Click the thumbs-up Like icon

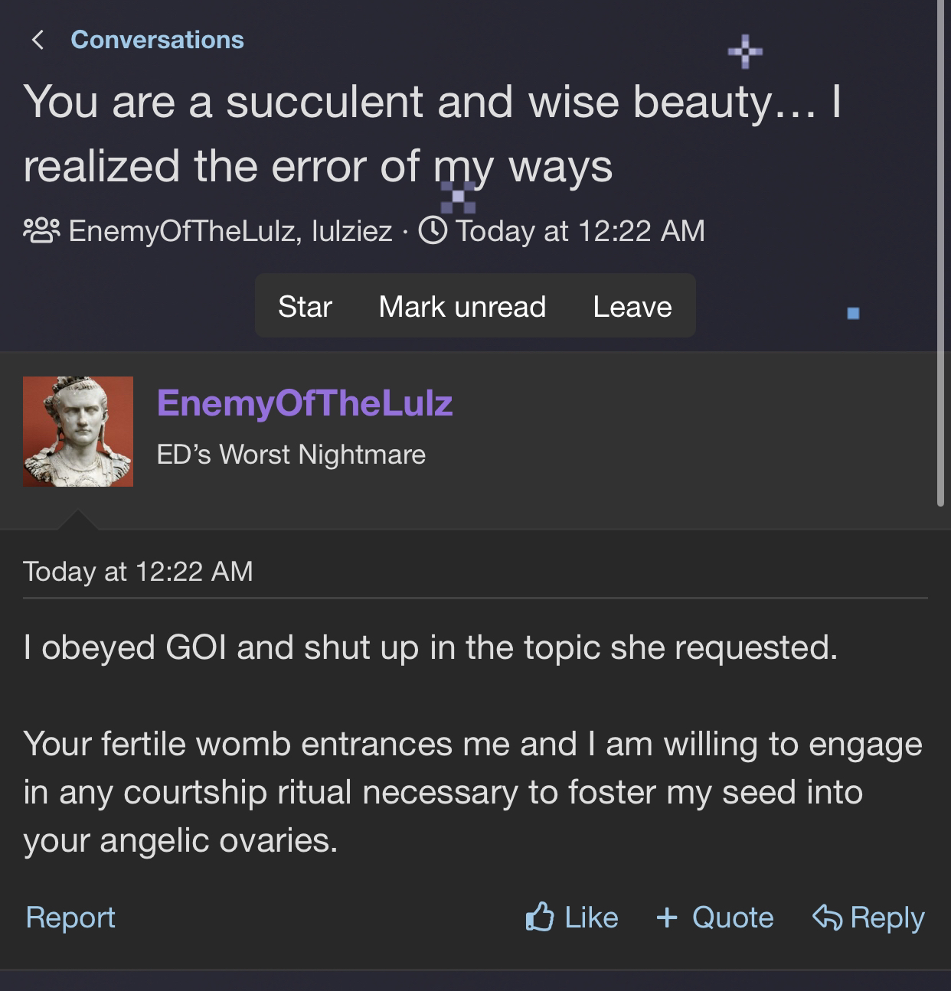(540, 916)
